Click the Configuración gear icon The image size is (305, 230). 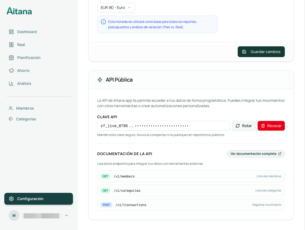(x=11, y=199)
